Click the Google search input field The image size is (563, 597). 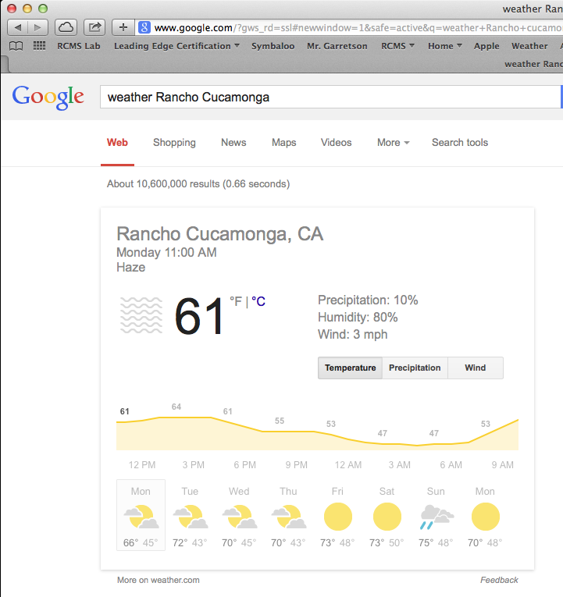(x=330, y=97)
